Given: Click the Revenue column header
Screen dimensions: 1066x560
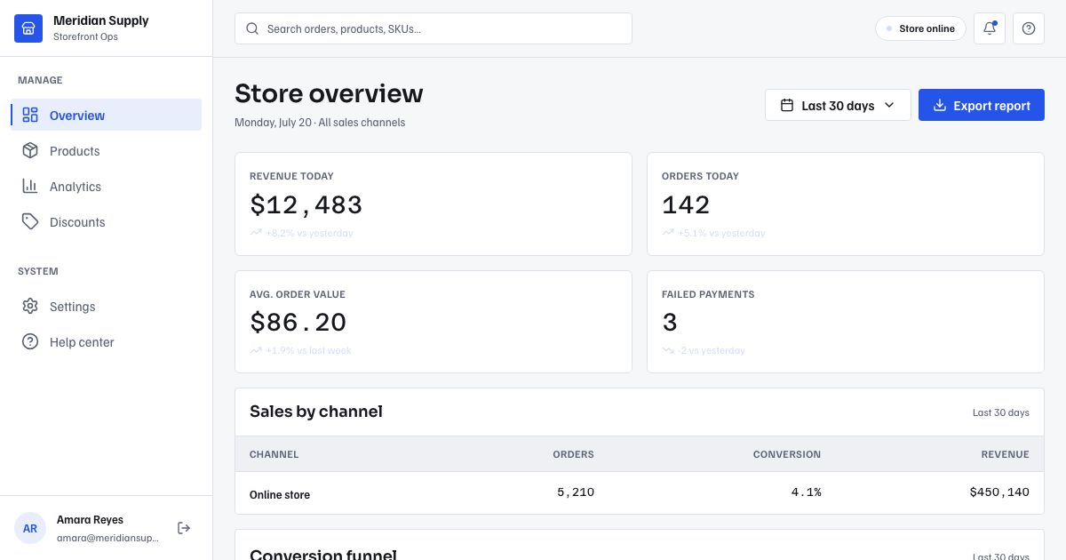Looking at the screenshot, I should coord(1006,454).
